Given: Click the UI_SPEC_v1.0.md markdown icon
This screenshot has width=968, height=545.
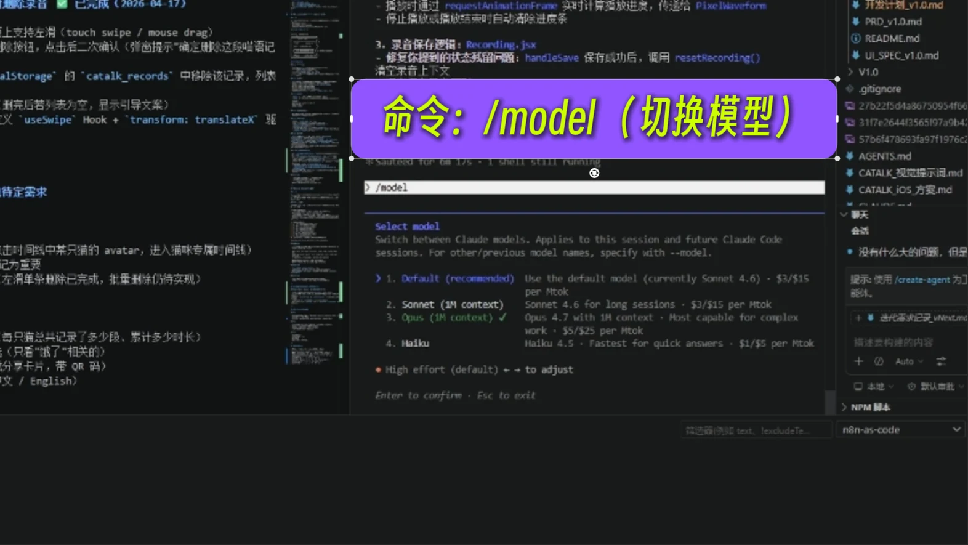Looking at the screenshot, I should tap(855, 55).
